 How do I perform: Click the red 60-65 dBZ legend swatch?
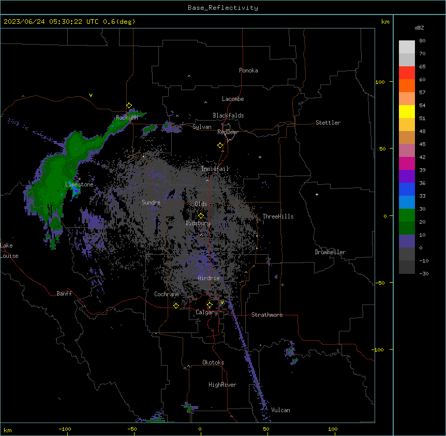click(x=407, y=72)
